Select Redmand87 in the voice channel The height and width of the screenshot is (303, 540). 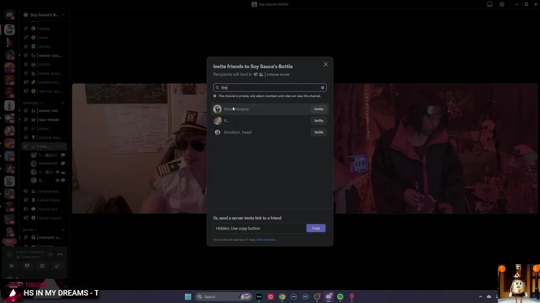point(47,163)
